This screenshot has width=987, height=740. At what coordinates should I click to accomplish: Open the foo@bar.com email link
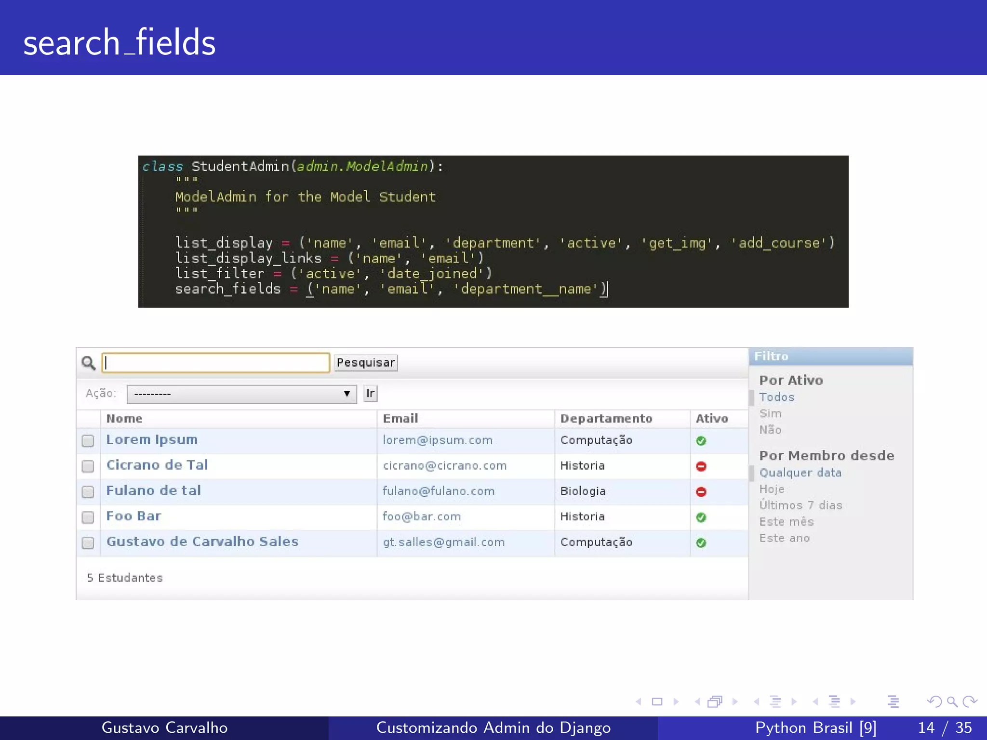tap(422, 517)
